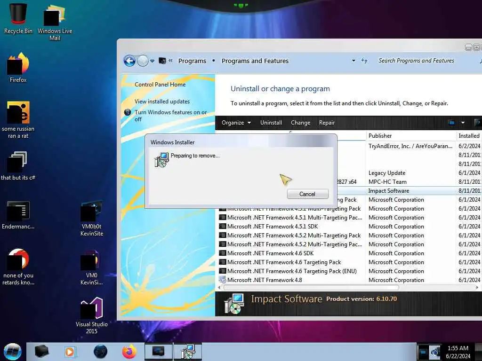This screenshot has width=482, height=361.
Task: Click the horizontal scrollbar in the program list
Action: pos(311,288)
